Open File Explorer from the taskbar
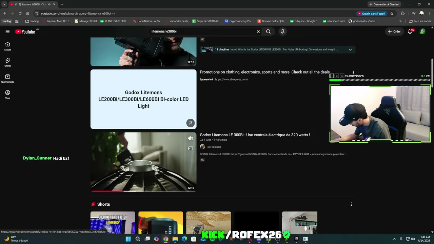 175,239
